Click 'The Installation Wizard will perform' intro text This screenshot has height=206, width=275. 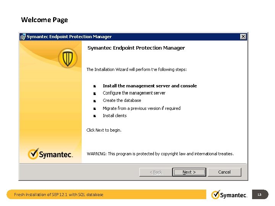pos(137,69)
